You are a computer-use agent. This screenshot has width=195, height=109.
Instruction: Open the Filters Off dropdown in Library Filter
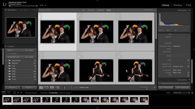148,10
